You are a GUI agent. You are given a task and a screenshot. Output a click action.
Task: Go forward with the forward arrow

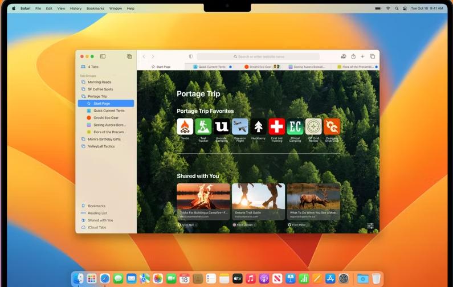153,56
